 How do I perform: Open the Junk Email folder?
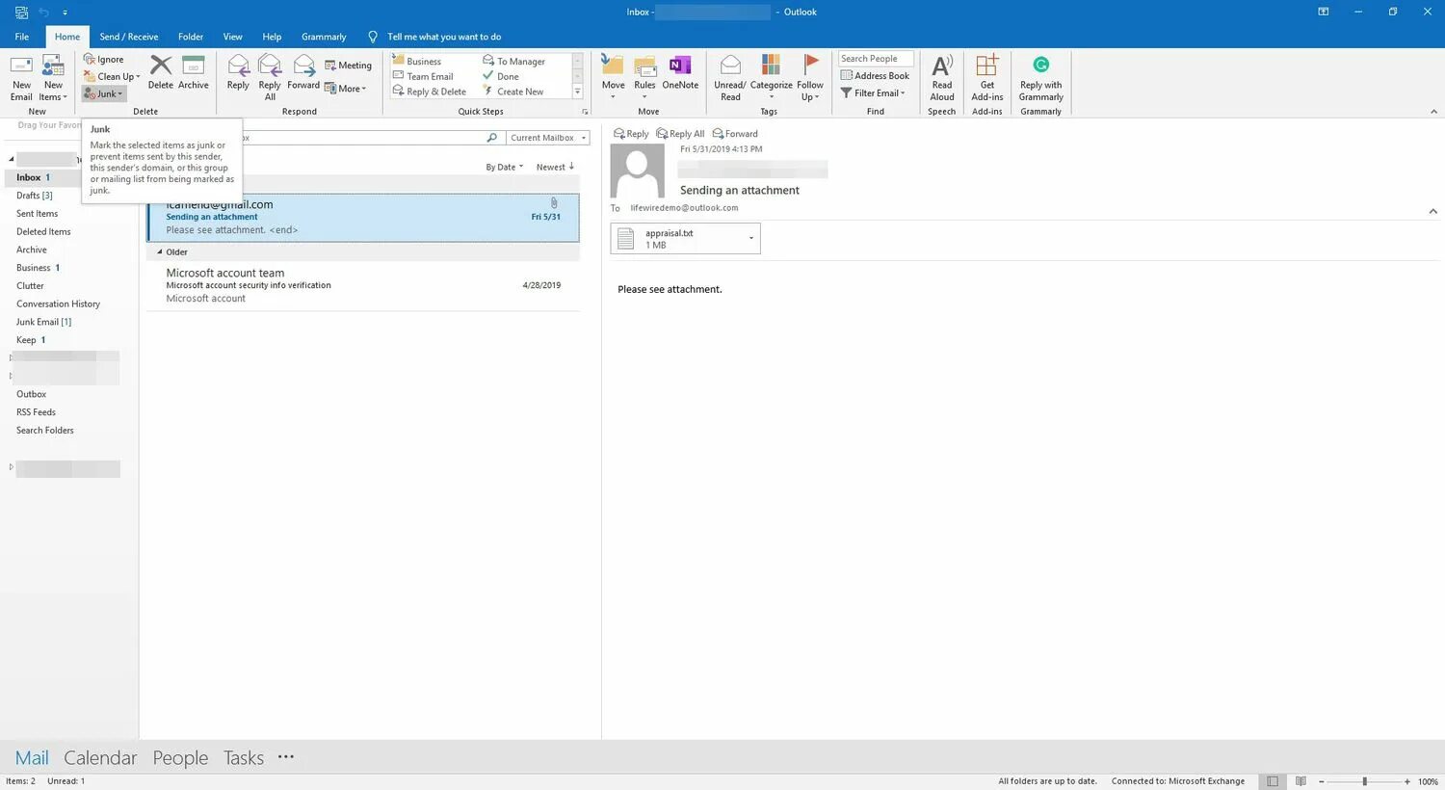tap(43, 322)
